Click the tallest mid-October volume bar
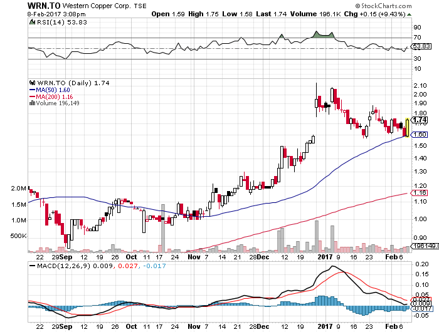 pos(163,228)
